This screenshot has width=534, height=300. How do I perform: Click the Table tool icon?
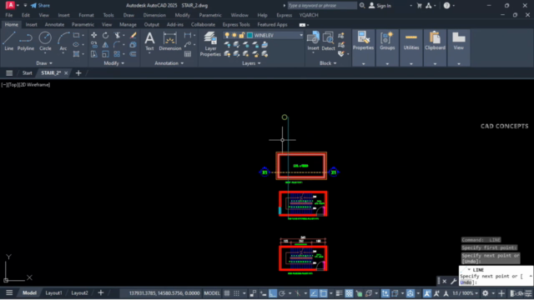[x=188, y=53]
